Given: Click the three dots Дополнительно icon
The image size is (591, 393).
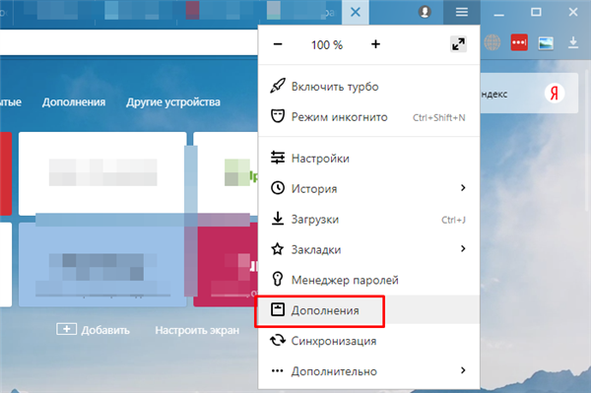Looking at the screenshot, I should pyautogui.click(x=278, y=370).
